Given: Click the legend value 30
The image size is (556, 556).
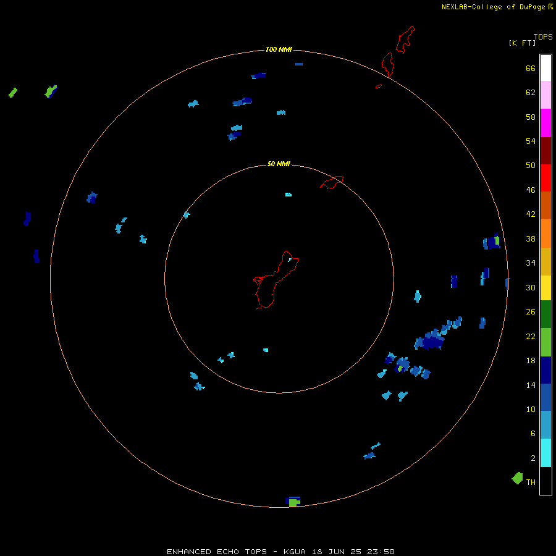Looking at the screenshot, I should tap(531, 287).
